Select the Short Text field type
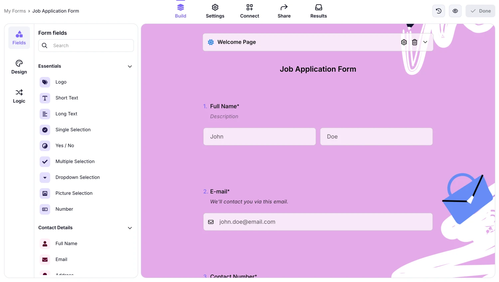Screen dimensions: 499x282 [67, 98]
